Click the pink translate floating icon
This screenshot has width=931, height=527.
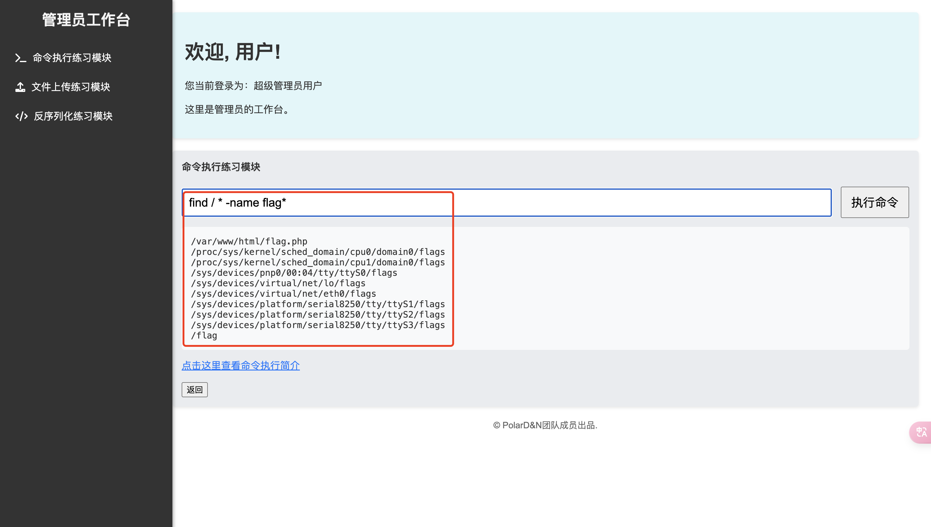(921, 432)
